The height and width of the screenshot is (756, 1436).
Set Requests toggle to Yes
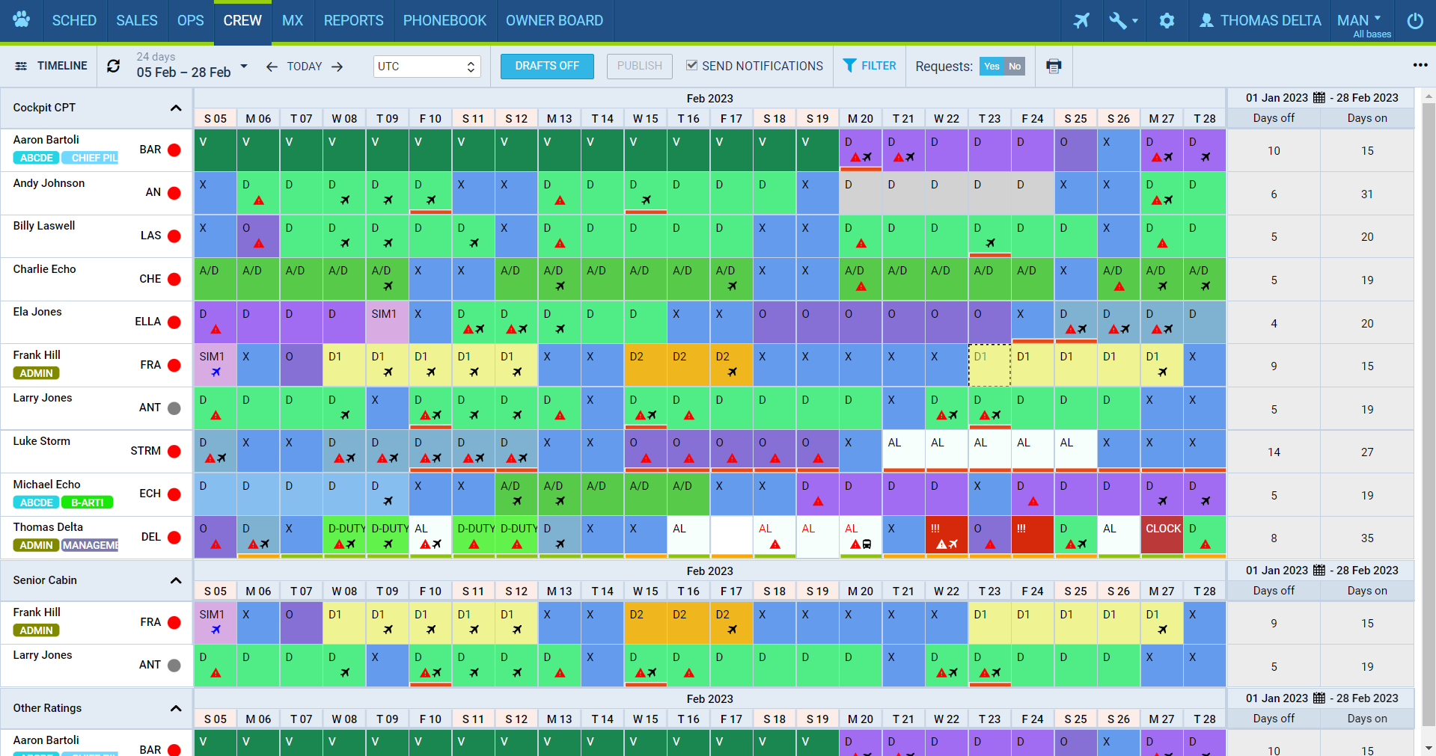(x=992, y=67)
